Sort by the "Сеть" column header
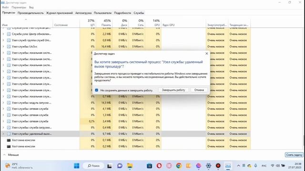Image resolution: width=305 pixels, height=171 pixels. coord(137,23)
